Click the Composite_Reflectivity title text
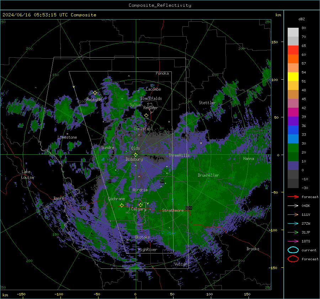 coord(160,5)
